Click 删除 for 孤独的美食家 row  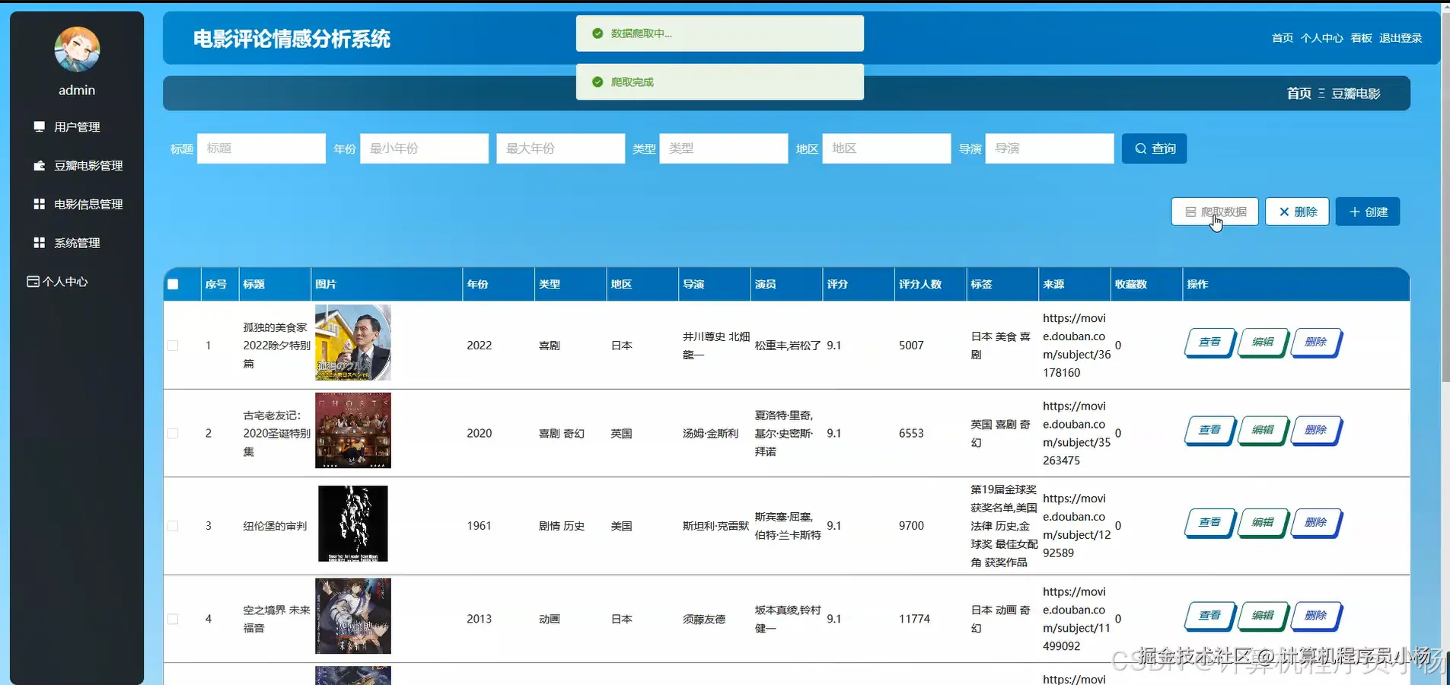[1316, 342]
